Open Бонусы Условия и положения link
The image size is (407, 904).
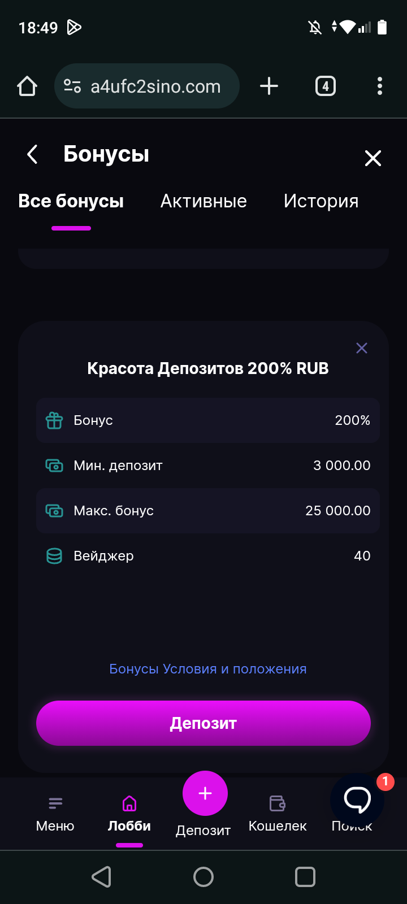(x=208, y=669)
